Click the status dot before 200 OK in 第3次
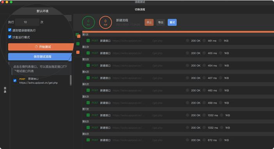This screenshot has height=149, width=274. point(187,65)
